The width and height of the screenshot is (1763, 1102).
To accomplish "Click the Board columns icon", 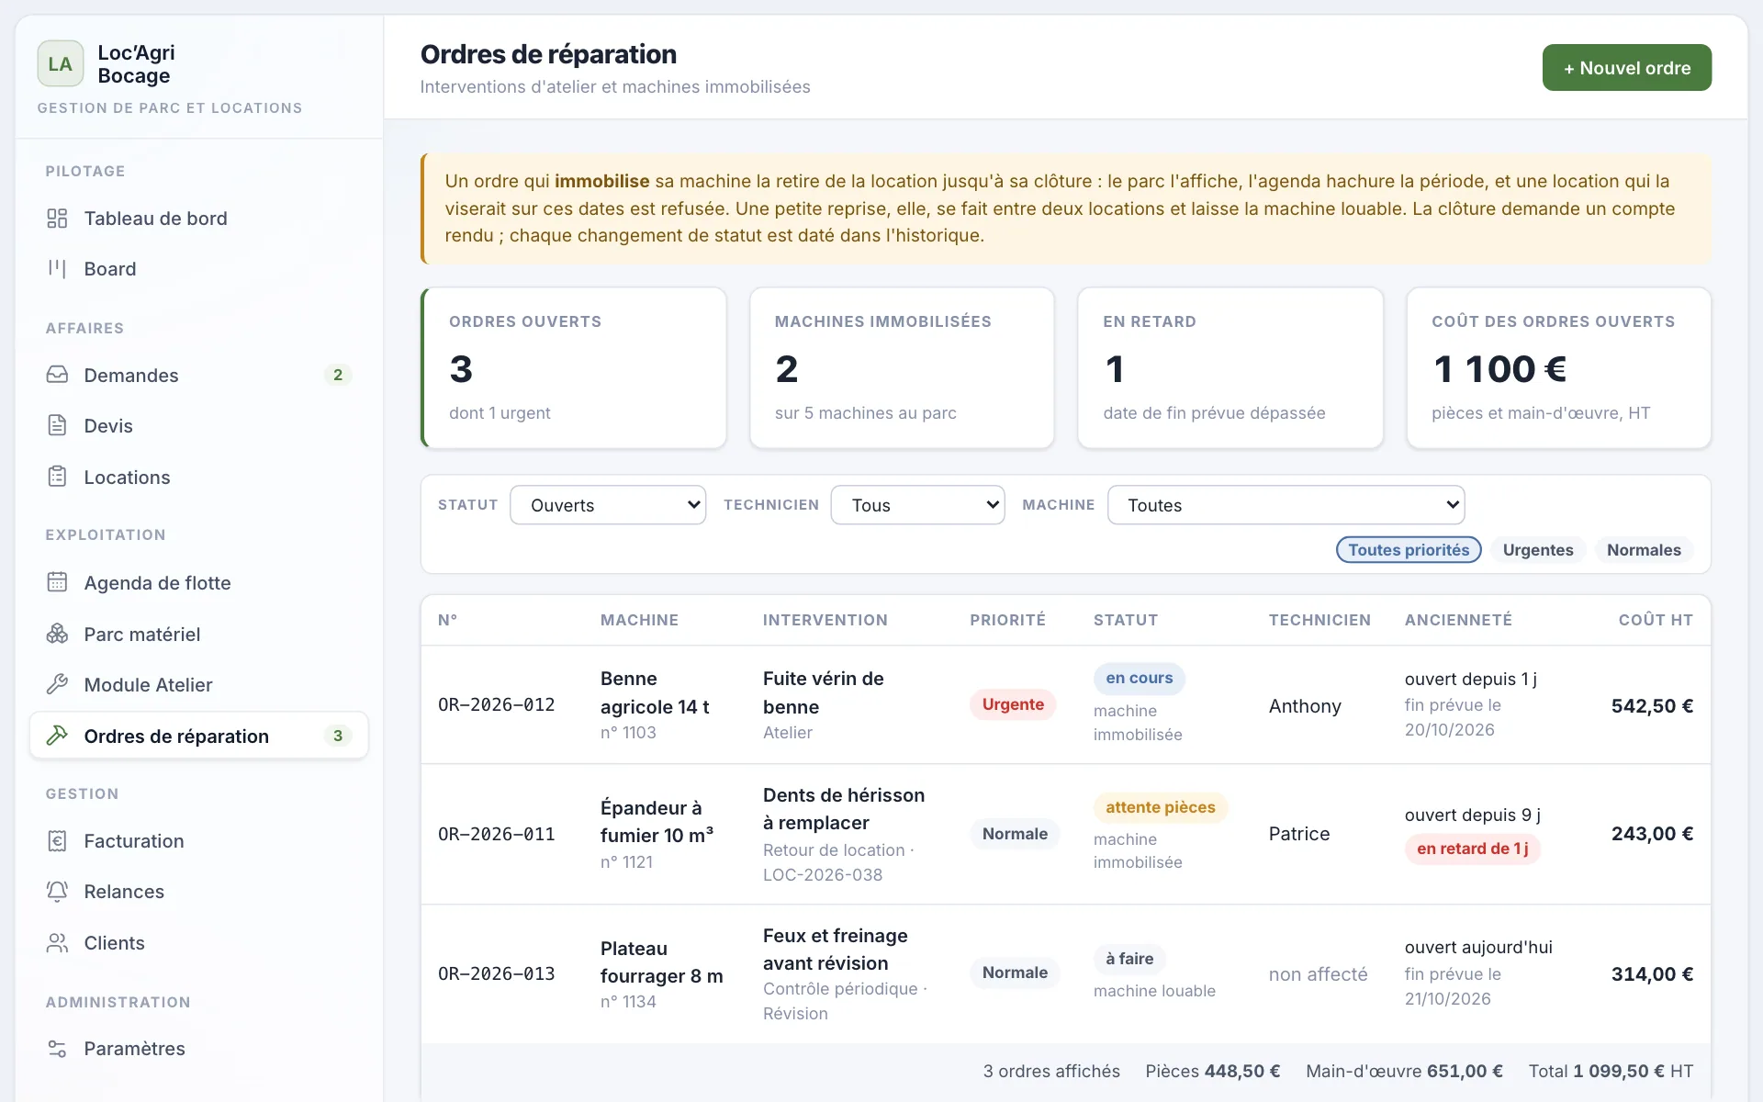I will (x=57, y=269).
